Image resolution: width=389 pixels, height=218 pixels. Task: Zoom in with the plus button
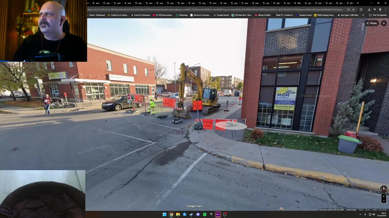point(384,197)
